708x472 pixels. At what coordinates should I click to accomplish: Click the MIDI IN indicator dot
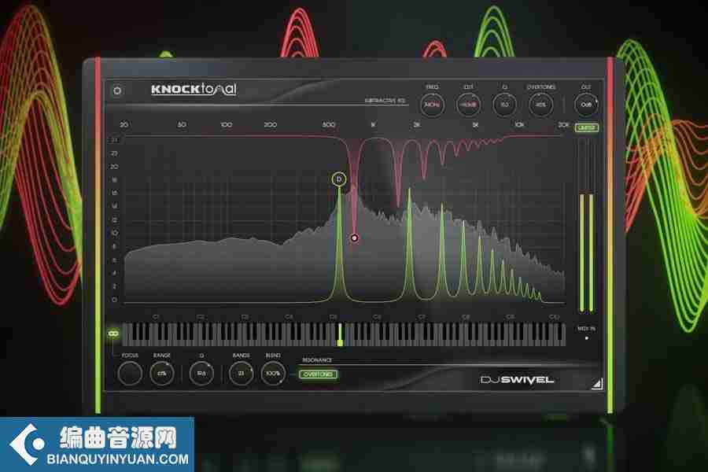[x=586, y=338]
